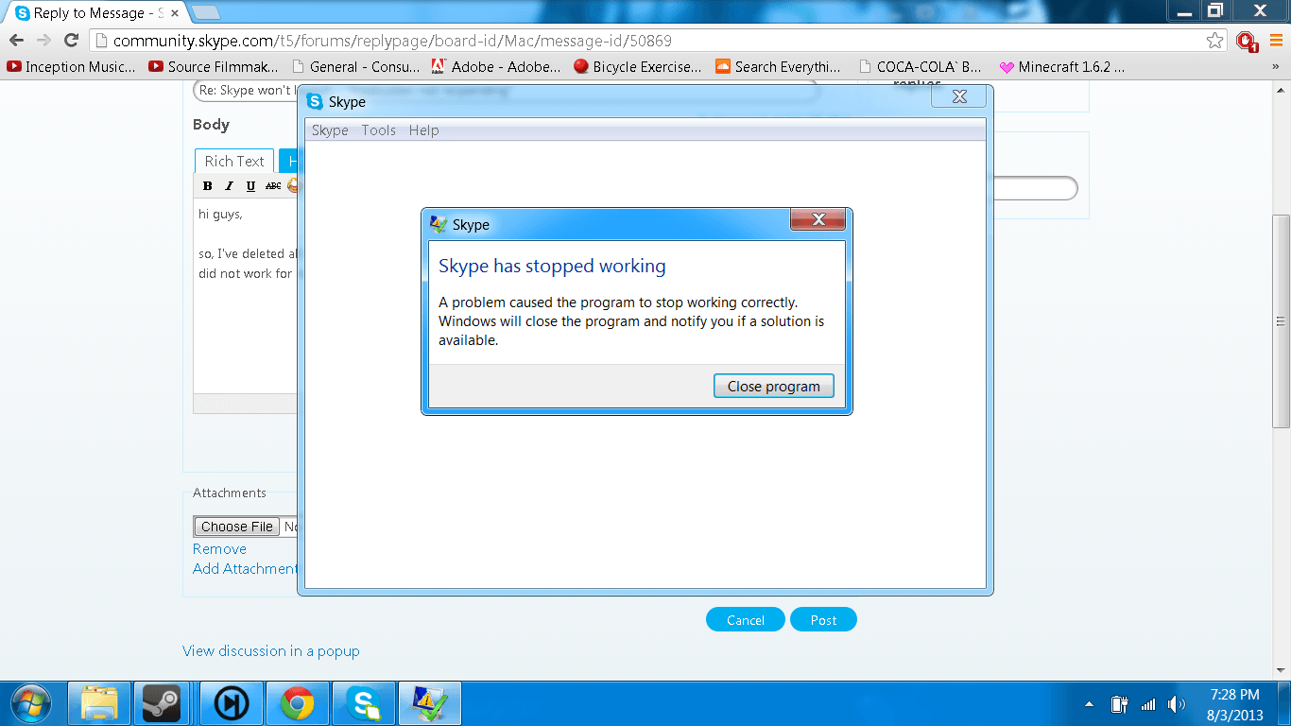Click the Post button
Screen dimensions: 1291x726
point(823,620)
